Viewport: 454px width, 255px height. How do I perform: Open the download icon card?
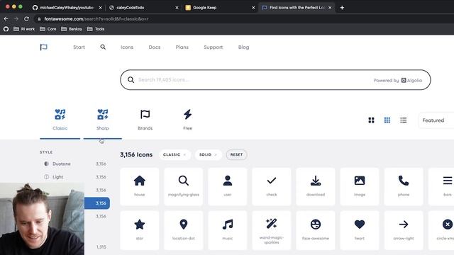point(316,186)
